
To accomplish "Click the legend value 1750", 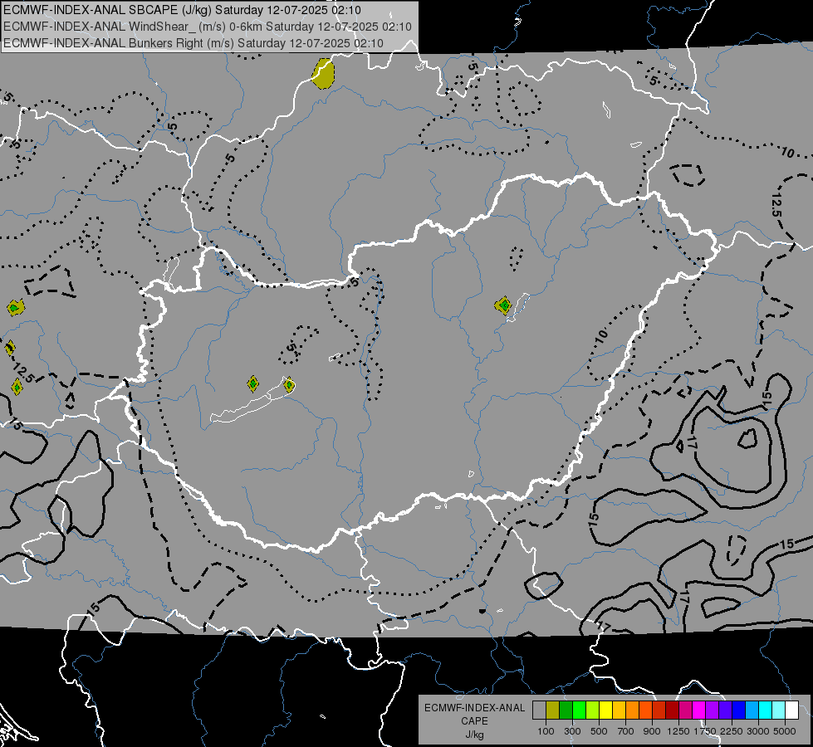I will click(705, 731).
